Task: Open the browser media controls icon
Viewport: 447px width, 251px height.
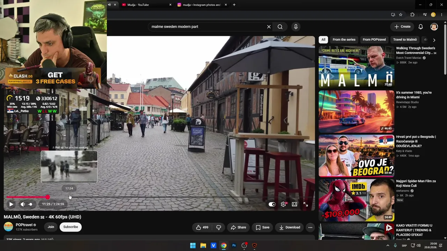Action: [425, 15]
